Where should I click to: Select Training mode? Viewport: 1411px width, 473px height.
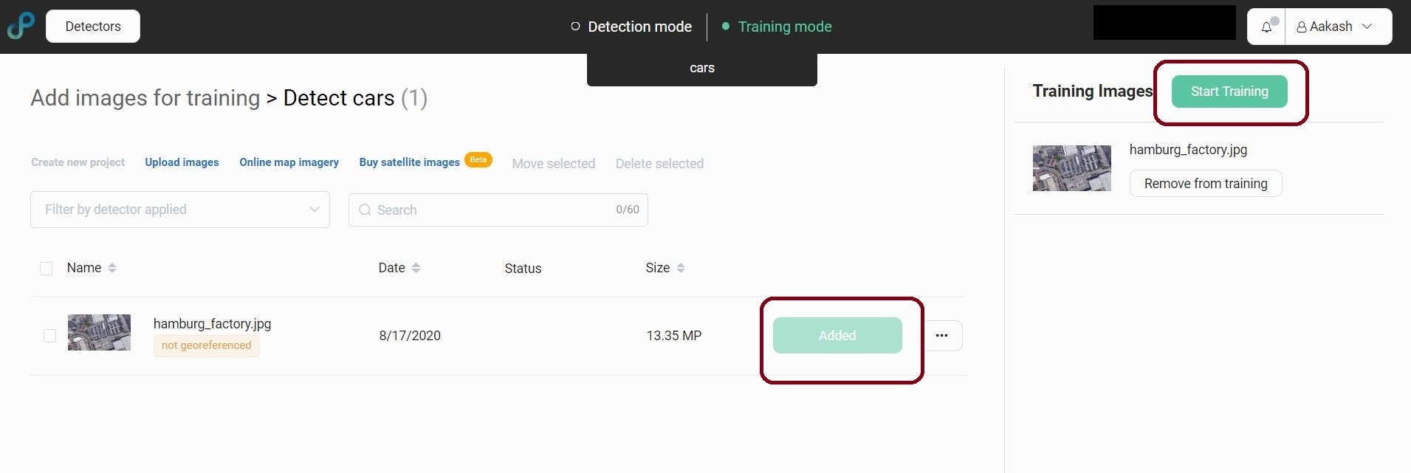click(777, 27)
